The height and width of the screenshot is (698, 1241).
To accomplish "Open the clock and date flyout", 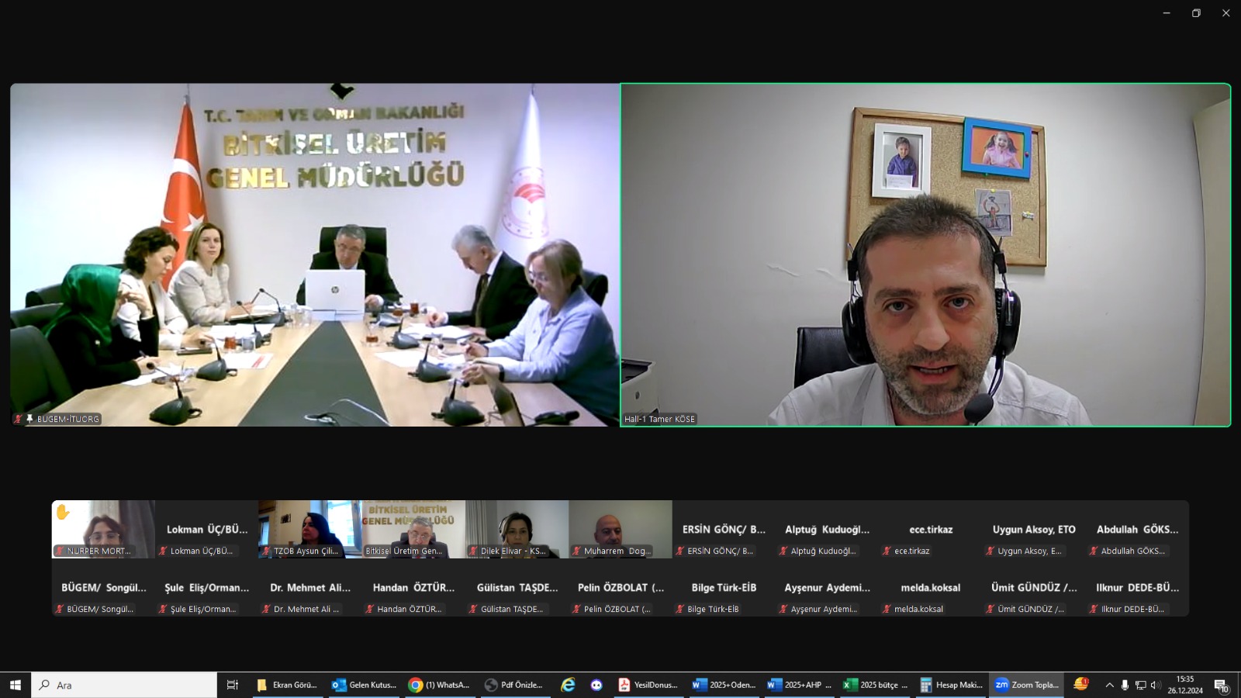I will 1184,685.
